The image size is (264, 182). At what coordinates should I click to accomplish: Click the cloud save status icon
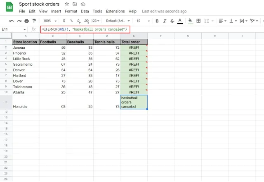(83, 4)
